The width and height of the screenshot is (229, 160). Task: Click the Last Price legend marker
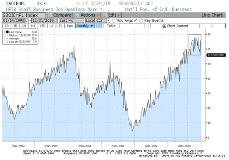point(7,32)
